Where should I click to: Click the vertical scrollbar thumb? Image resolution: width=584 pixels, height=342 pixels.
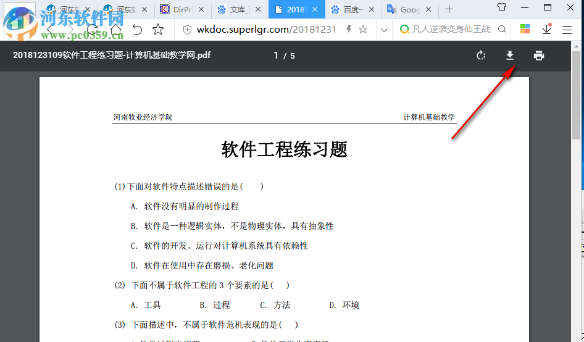coord(576,95)
